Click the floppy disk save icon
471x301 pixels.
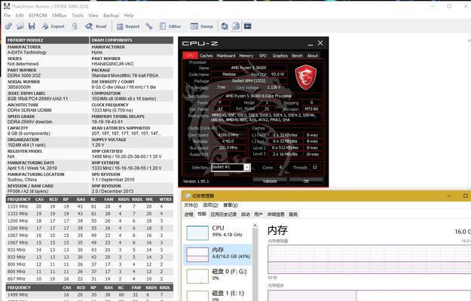[32, 26]
